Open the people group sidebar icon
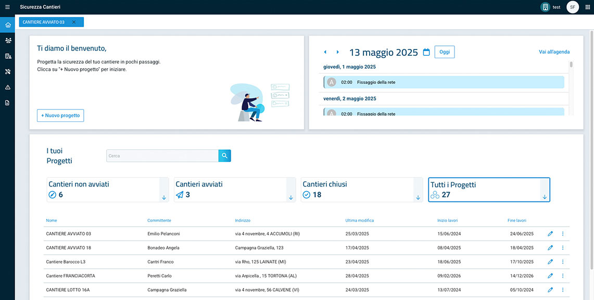 [x=8, y=40]
